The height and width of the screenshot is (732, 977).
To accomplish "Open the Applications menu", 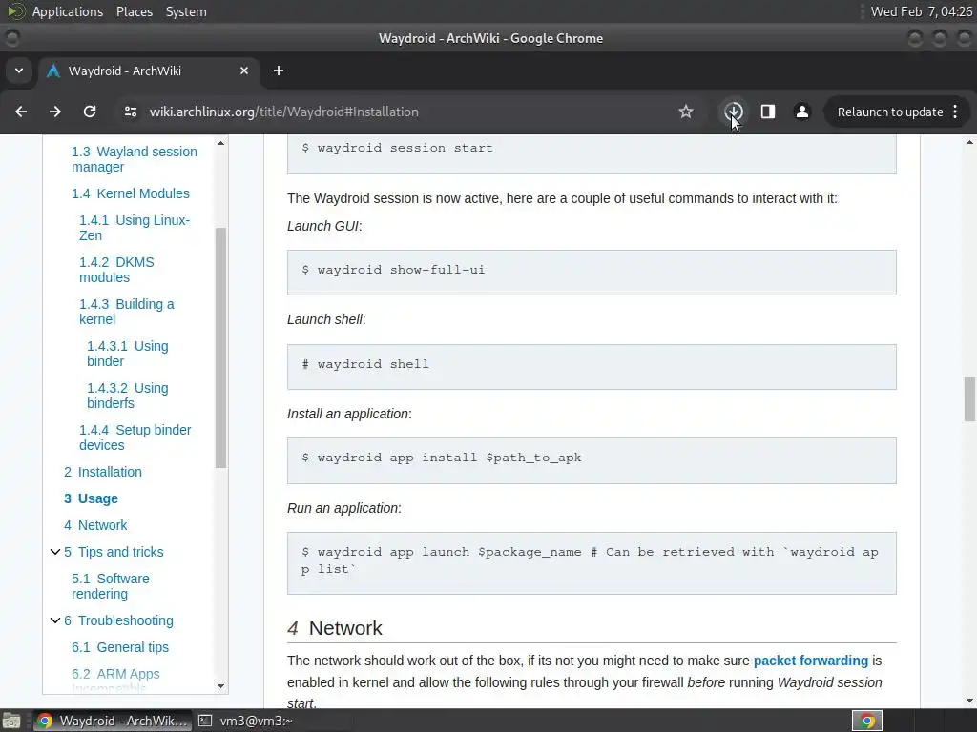I will point(68,11).
